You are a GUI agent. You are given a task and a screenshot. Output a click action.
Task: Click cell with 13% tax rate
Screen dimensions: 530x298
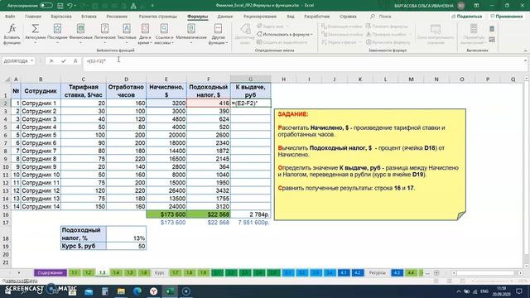127,234
